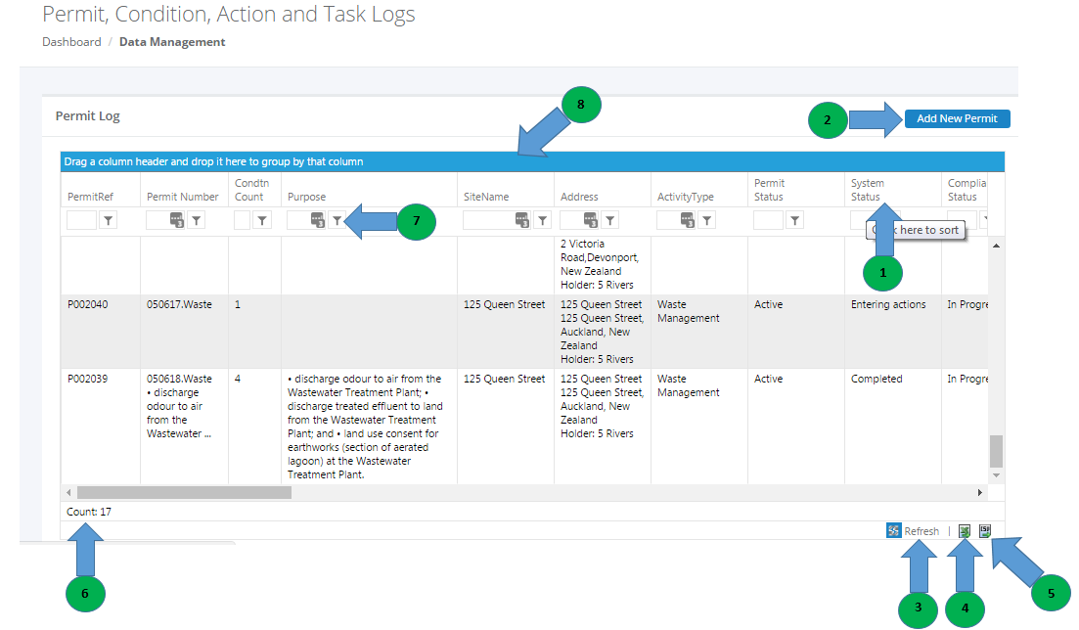Open the Permit Status funnel filter

pyautogui.click(x=792, y=219)
